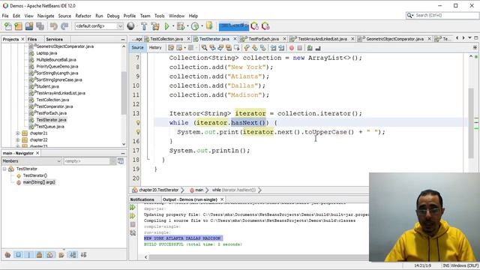Select main(String[] args) in Navigator
Image resolution: width=480 pixels, height=270 pixels.
[39, 182]
